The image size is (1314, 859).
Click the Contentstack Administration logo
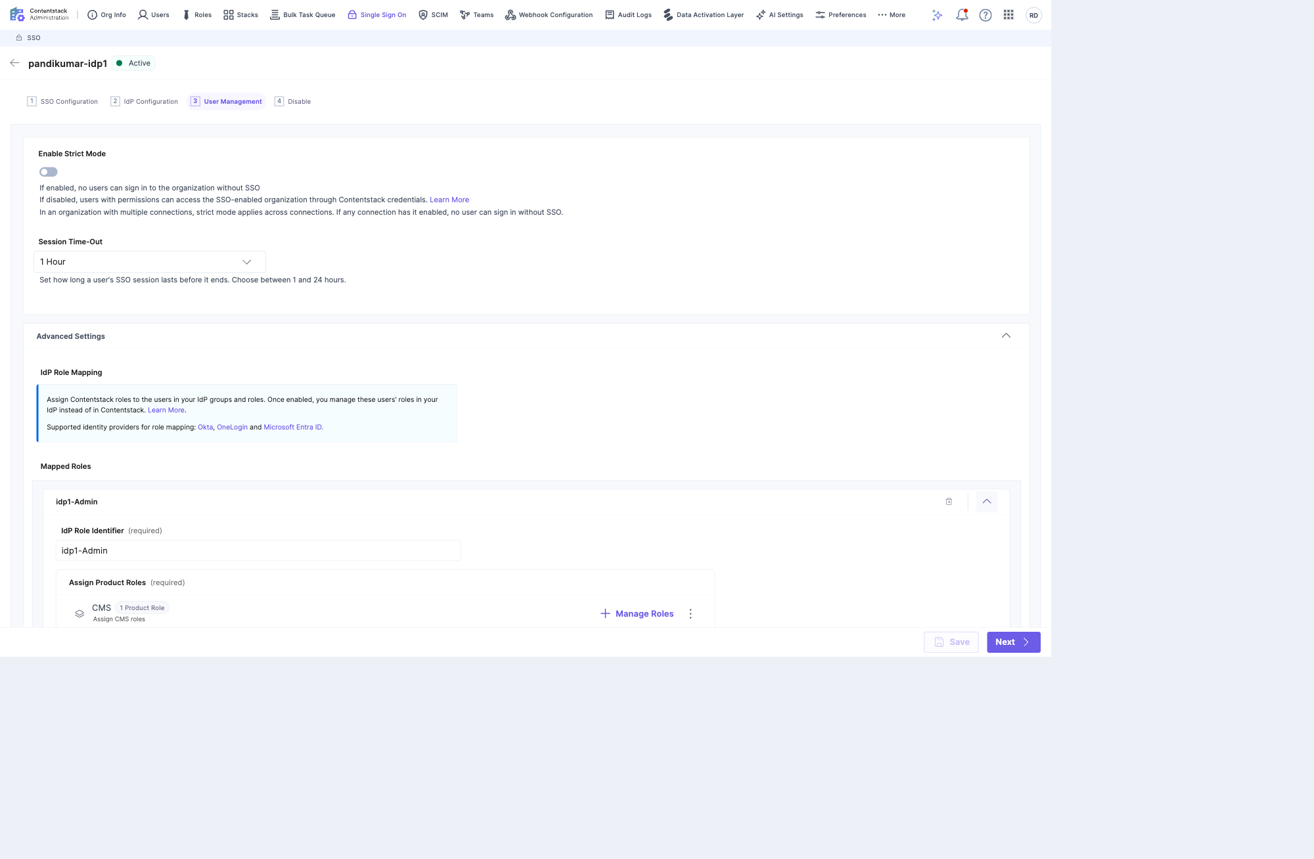39,14
